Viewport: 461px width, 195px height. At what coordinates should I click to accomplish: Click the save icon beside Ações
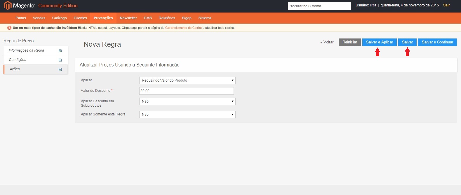(60, 69)
